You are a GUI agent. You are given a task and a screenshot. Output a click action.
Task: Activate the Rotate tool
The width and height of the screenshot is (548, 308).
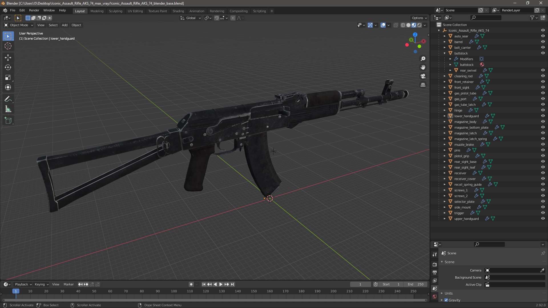8,68
